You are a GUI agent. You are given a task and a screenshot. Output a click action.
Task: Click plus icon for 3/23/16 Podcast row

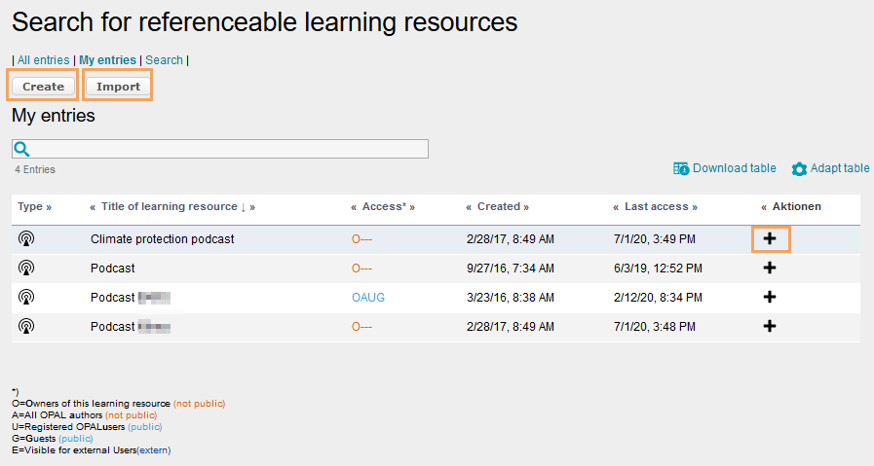pos(770,297)
